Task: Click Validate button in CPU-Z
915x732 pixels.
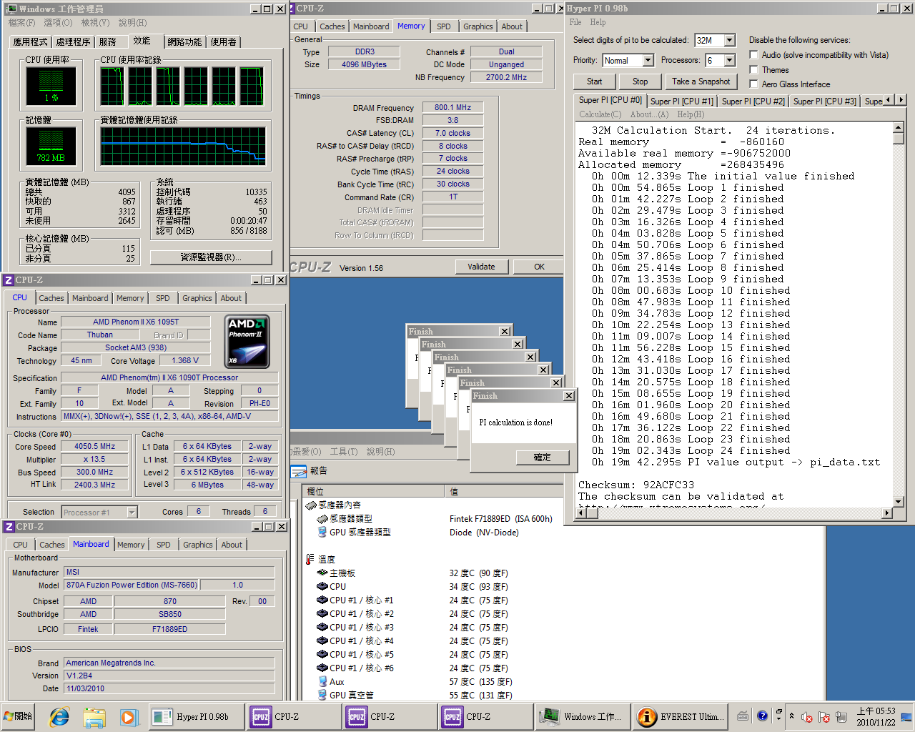Action: click(x=481, y=267)
